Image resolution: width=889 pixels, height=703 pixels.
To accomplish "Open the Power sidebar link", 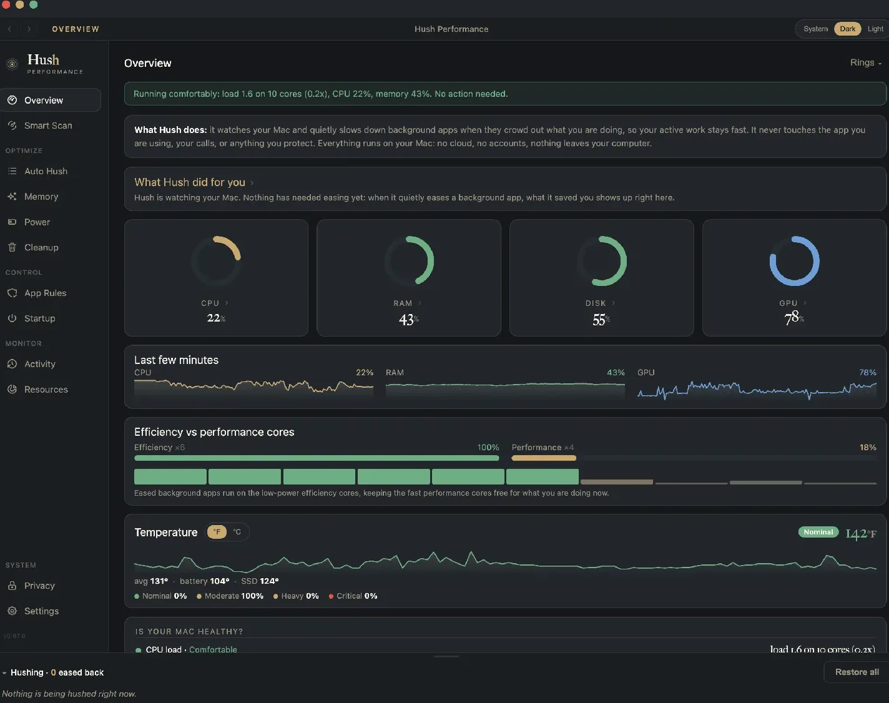I will (51, 222).
